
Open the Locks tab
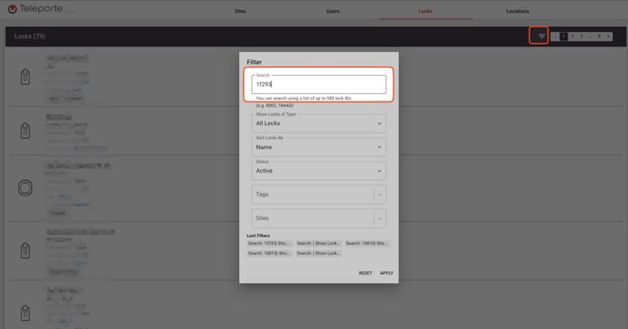(425, 11)
